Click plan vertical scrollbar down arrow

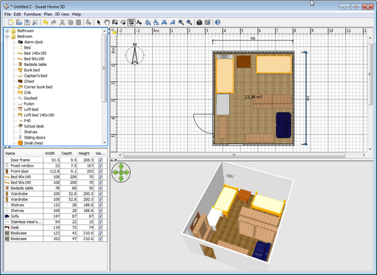[x=370, y=150]
